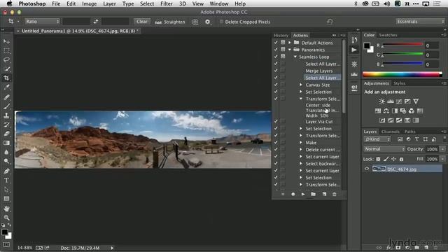Click Begin recording in Actions panel
Image resolution: width=448 pixels, height=252 pixels.
(x=293, y=194)
